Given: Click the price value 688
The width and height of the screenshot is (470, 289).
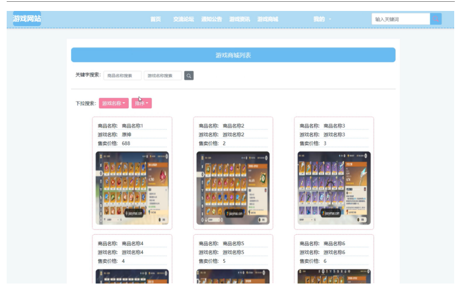Looking at the screenshot, I should coord(126,144).
